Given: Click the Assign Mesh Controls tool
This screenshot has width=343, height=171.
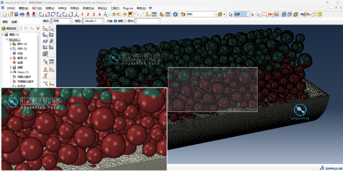Looking at the screenshot, I should tap(52, 35).
